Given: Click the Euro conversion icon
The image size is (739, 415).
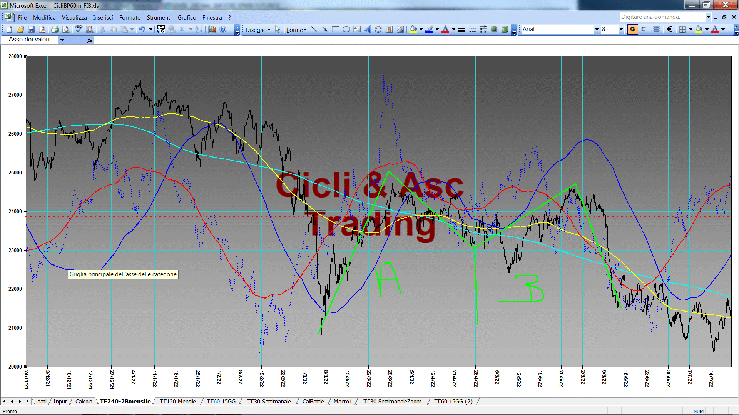Looking at the screenshot, I should click(161, 29).
